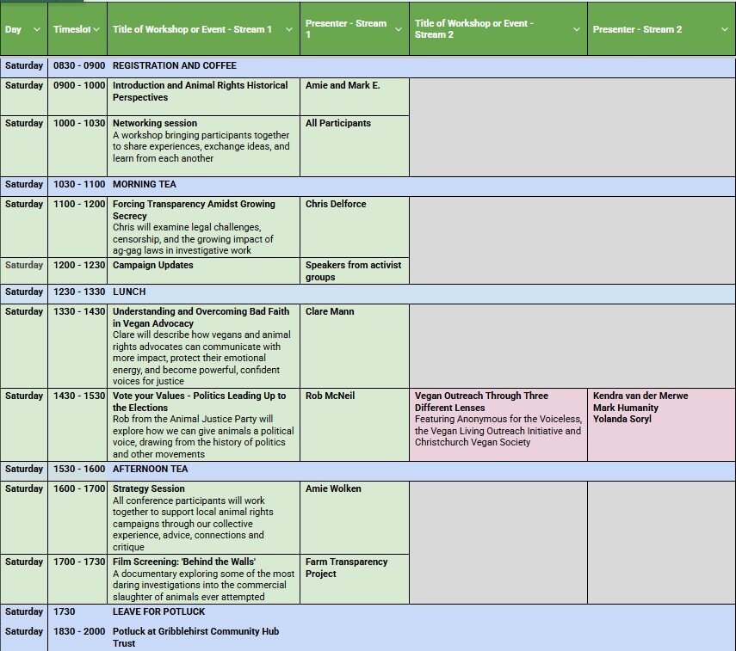Image resolution: width=736 pixels, height=651 pixels.
Task: Select the 1700 - 1730 timeslot cell
Action: (x=77, y=579)
